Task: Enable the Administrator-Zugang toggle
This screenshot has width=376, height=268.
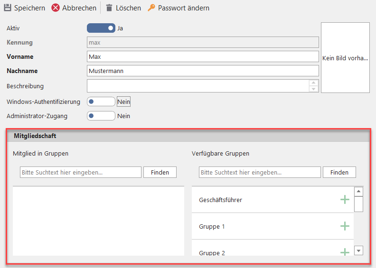Action: pyautogui.click(x=101, y=116)
